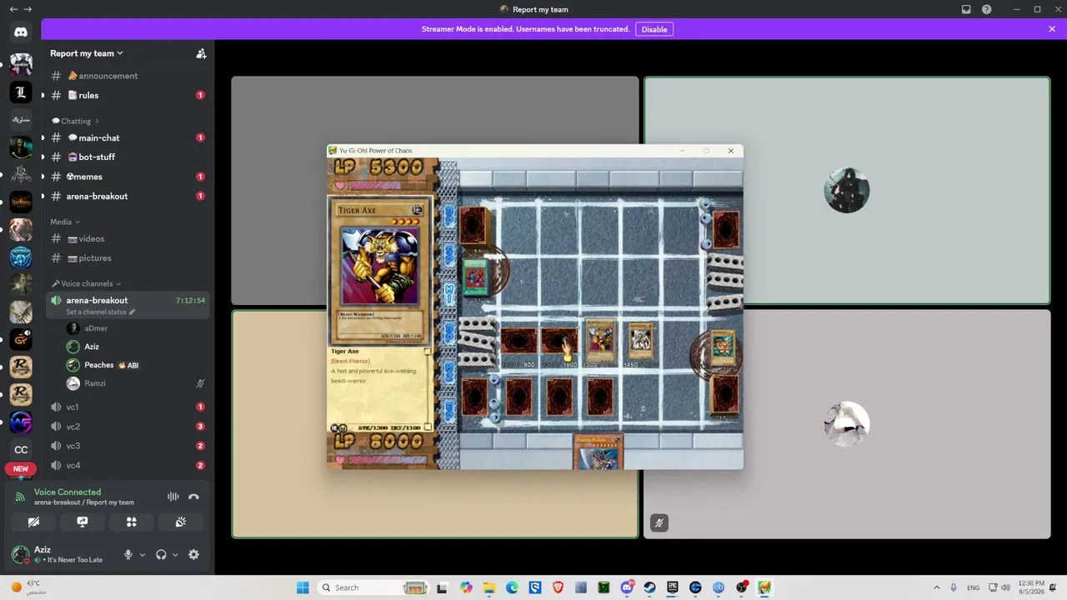Expand the Chatting category
This screenshot has width=1067, height=600.
76,121
